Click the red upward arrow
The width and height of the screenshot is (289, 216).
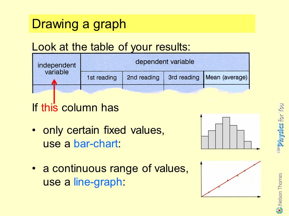click(x=54, y=91)
